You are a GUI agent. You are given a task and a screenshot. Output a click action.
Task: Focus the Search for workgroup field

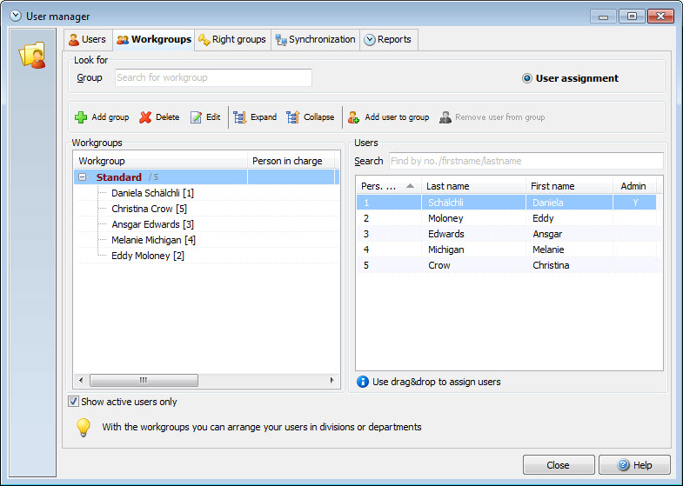click(213, 77)
